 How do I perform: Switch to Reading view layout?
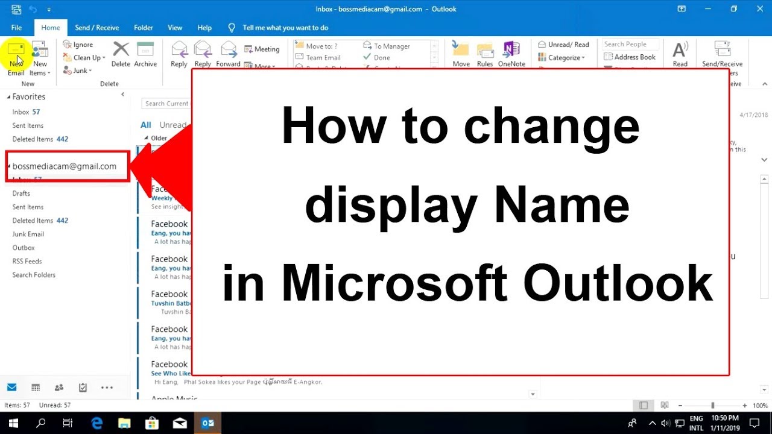click(665, 406)
